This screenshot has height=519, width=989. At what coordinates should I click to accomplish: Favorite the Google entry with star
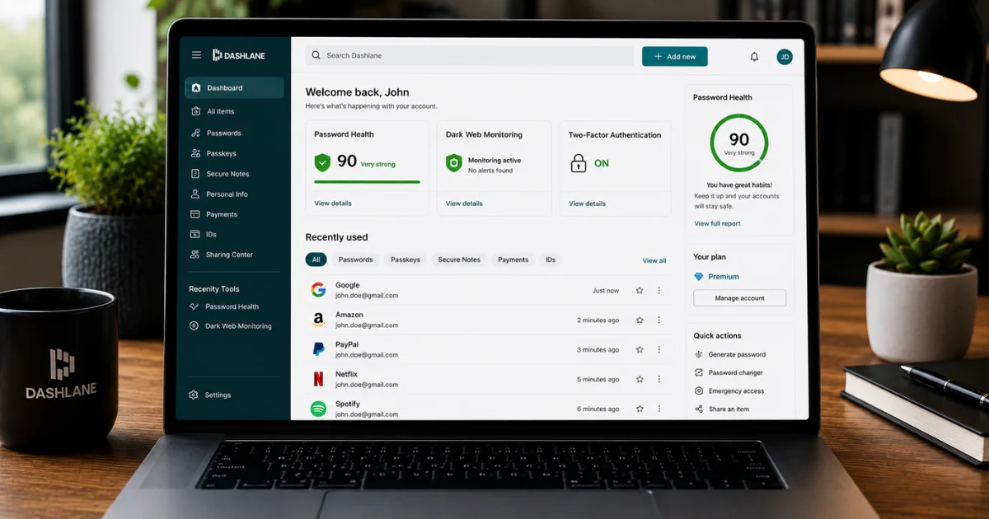pos(640,291)
